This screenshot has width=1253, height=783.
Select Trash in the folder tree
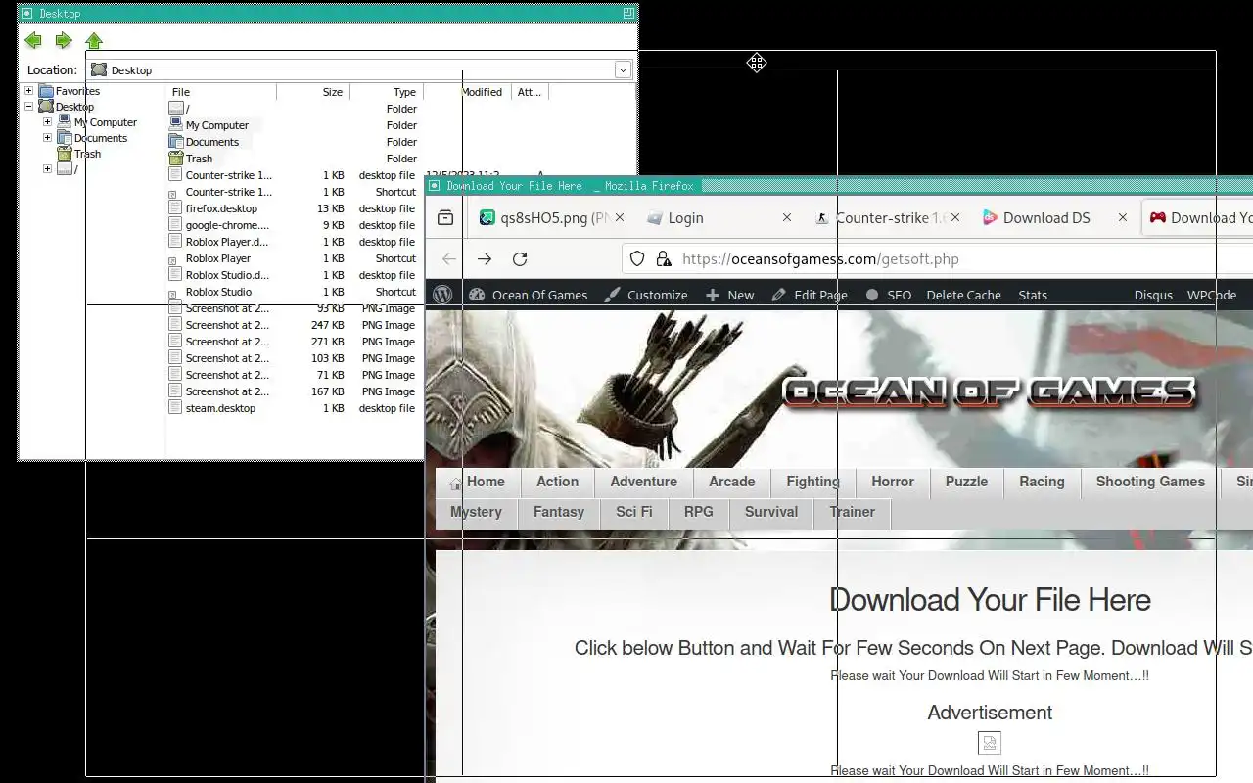[87, 154]
